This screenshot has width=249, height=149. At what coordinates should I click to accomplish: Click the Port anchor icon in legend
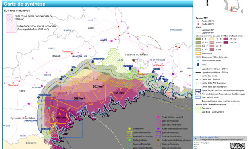click(198, 65)
